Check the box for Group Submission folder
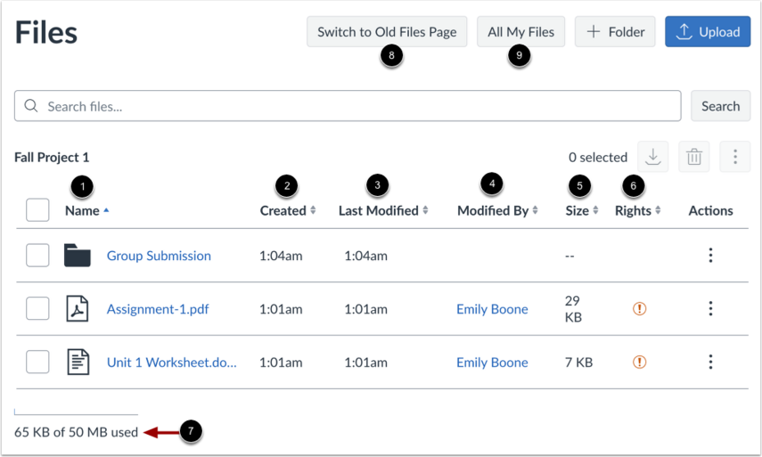The height and width of the screenshot is (457, 762). [37, 256]
